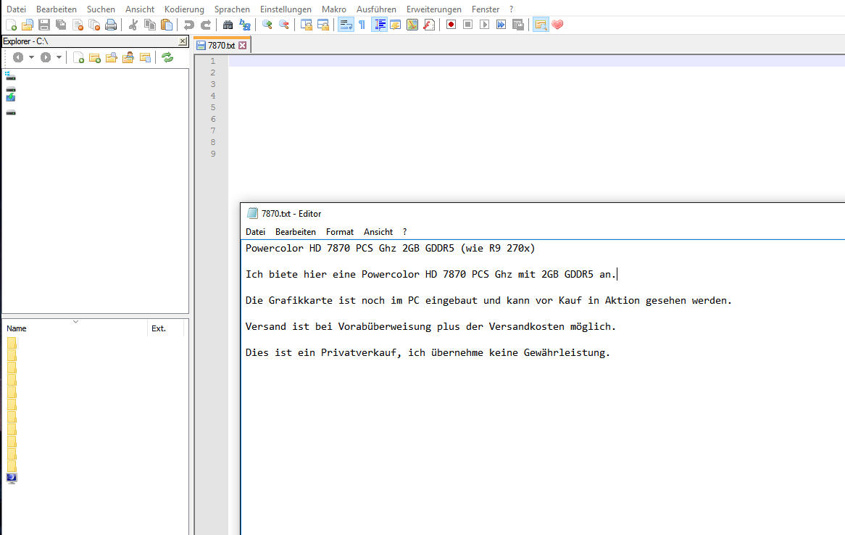
Task: Expand the previous-folder history dropdown arrow
Action: click(x=31, y=57)
